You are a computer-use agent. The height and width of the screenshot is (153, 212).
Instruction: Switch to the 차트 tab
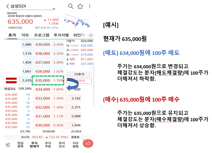tap(25, 35)
